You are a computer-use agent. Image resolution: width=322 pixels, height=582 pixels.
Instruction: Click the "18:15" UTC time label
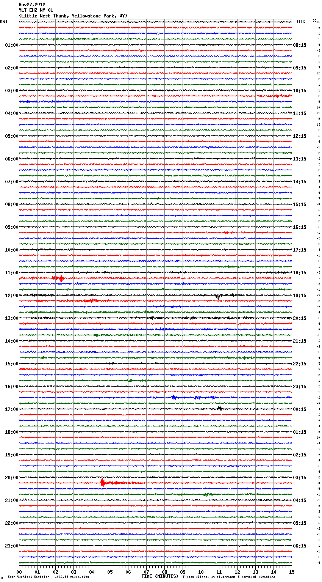pos(300,273)
